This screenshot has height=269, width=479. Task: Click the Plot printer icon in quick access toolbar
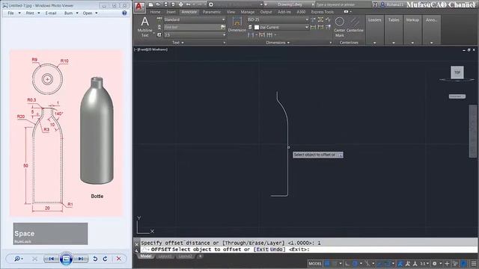tap(181, 4)
